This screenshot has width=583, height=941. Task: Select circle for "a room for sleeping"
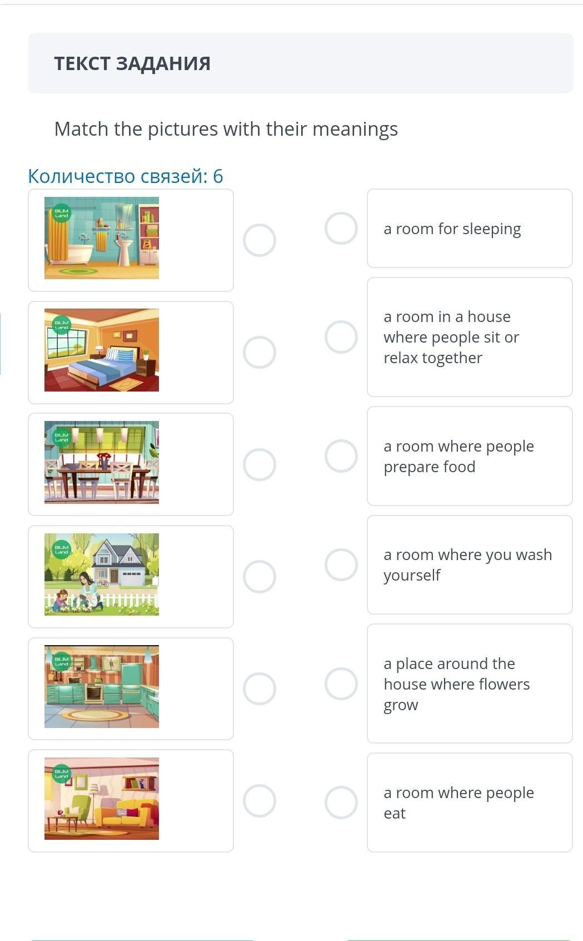point(341,228)
